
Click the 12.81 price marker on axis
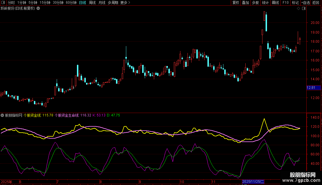[x=311, y=88]
